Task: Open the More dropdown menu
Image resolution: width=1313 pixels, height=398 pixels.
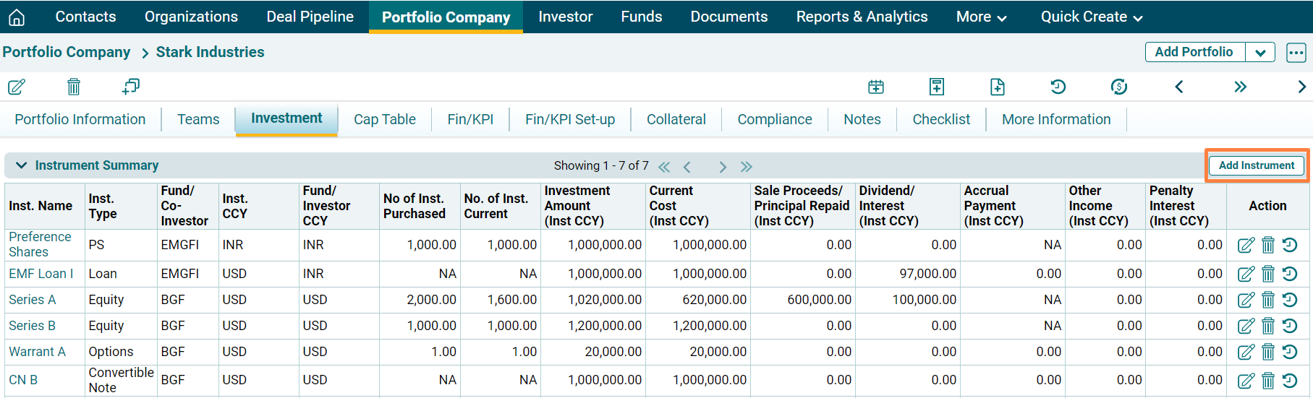Action: [980, 17]
